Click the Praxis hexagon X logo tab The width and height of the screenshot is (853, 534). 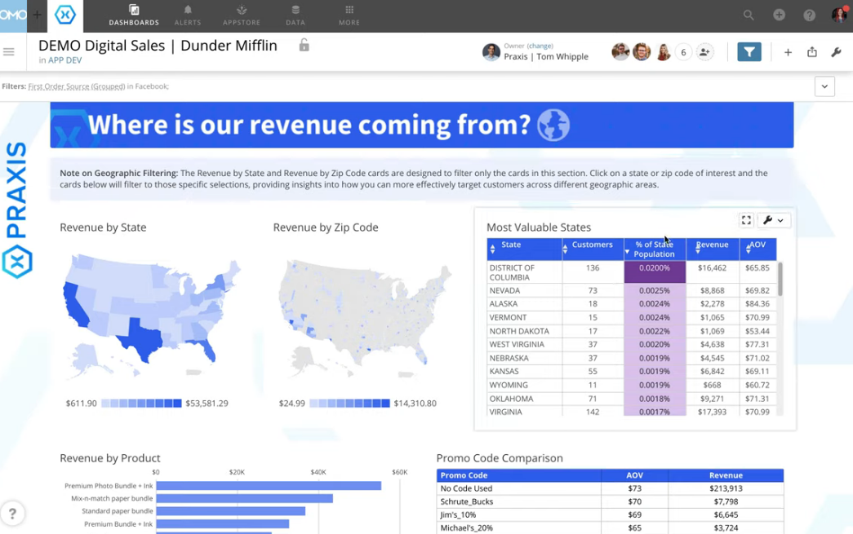65,15
